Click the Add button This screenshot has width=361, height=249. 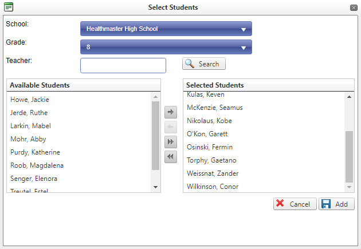click(x=336, y=204)
